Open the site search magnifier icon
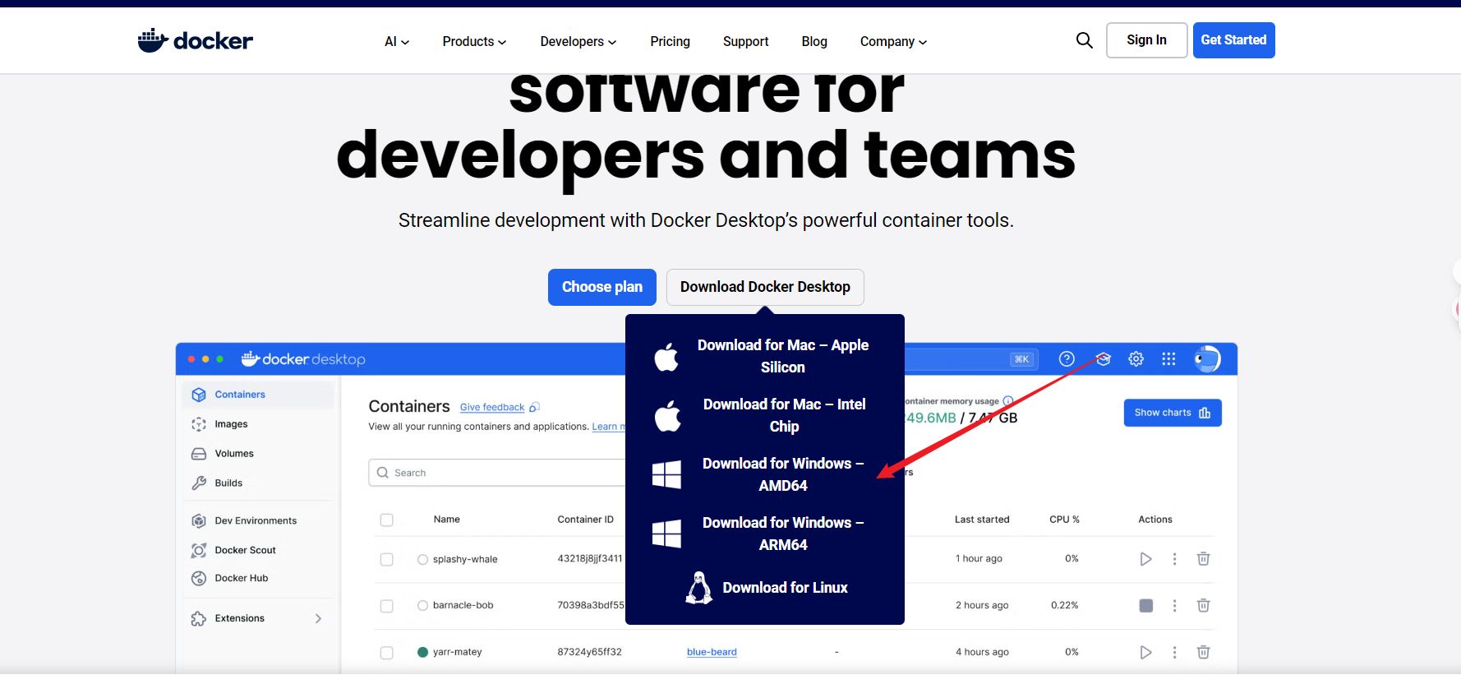 tap(1085, 40)
